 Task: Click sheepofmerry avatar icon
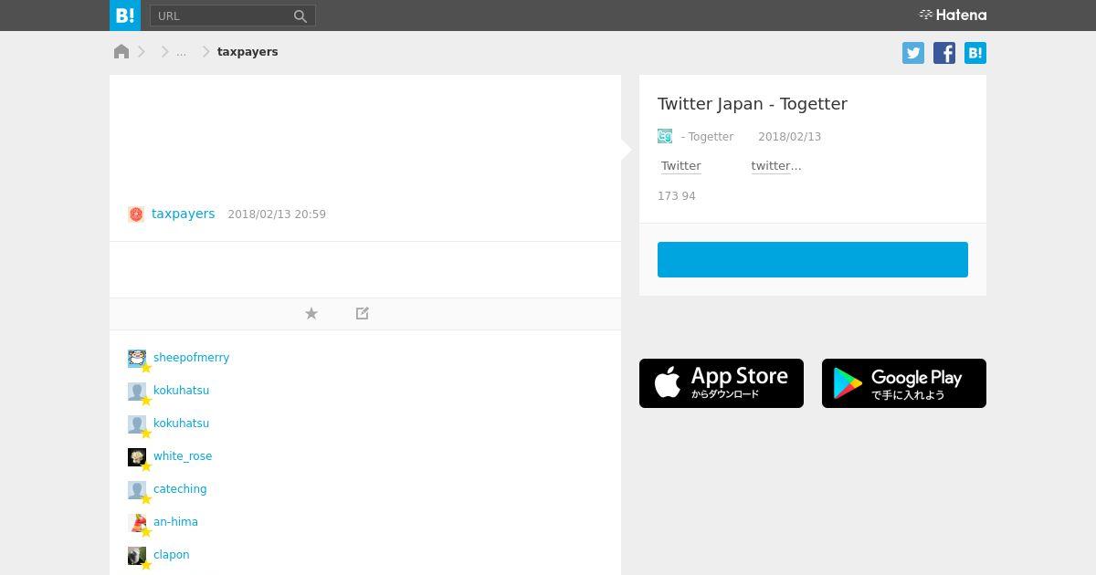point(137,358)
